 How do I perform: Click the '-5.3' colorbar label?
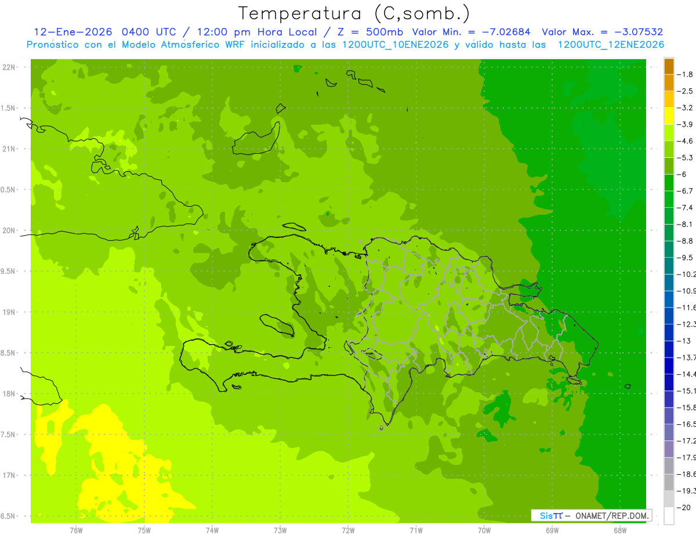685,158
